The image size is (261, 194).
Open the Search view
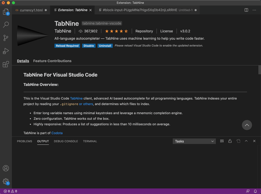tap(6, 24)
